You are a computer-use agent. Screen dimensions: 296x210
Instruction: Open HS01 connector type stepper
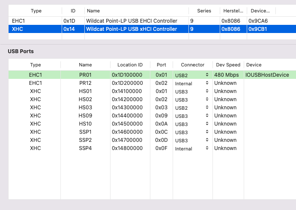click(207, 91)
